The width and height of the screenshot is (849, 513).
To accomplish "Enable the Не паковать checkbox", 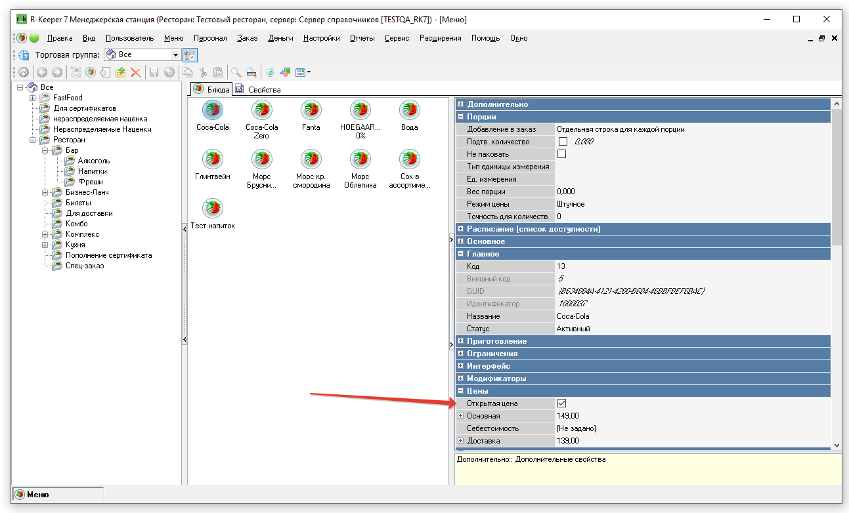I will pyautogui.click(x=562, y=154).
